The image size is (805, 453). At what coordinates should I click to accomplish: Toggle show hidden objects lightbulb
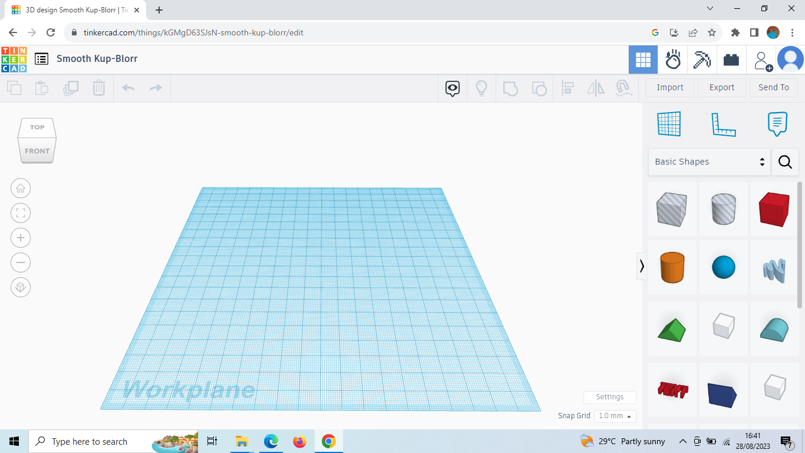click(481, 87)
